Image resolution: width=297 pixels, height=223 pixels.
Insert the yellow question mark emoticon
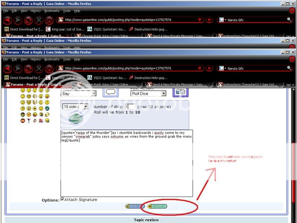point(23,109)
